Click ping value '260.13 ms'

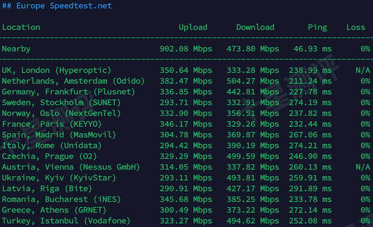pyautogui.click(x=310, y=167)
